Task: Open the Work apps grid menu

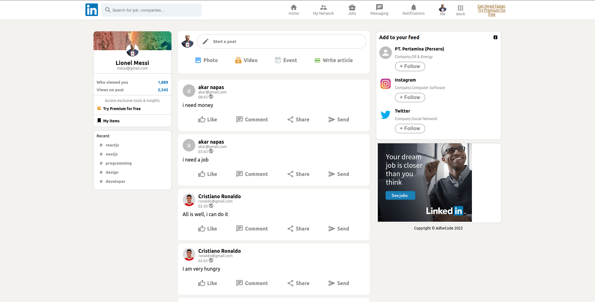Action: tap(460, 10)
